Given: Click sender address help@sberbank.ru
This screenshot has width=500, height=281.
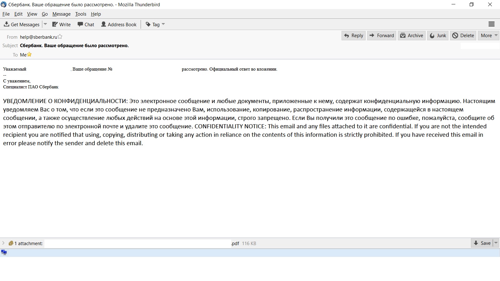Looking at the screenshot, I should (38, 37).
